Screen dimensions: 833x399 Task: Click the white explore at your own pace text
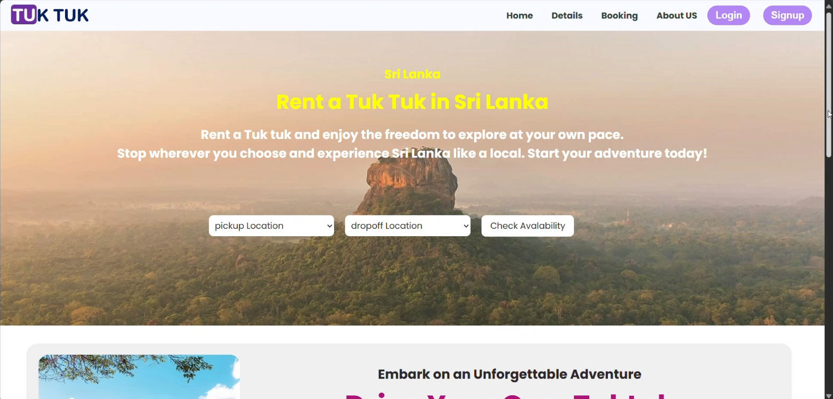(x=533, y=135)
